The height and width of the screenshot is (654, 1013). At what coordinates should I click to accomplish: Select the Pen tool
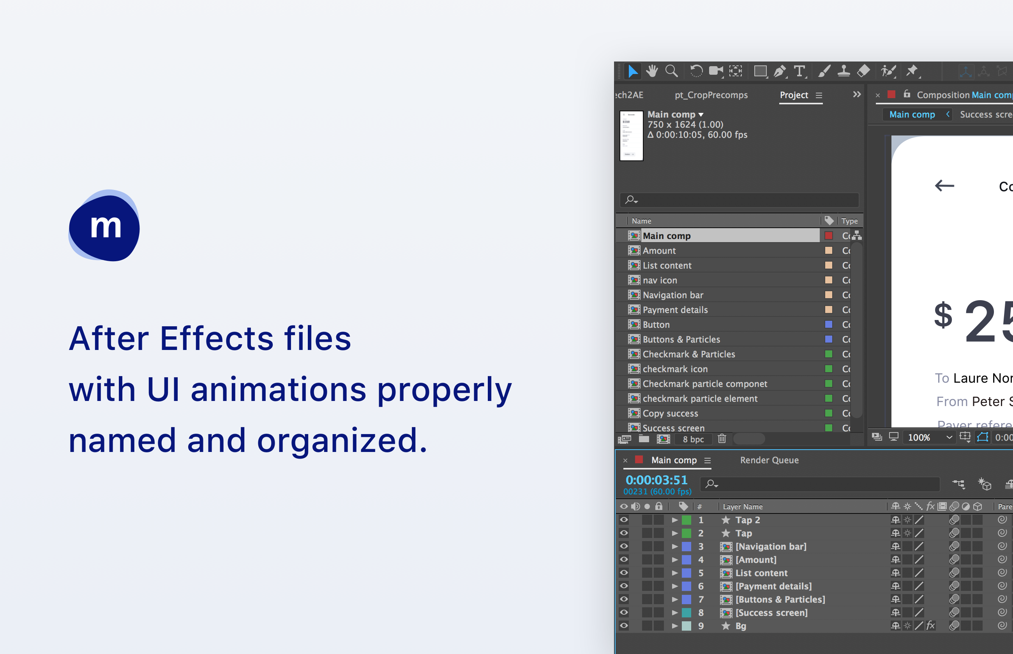point(779,71)
